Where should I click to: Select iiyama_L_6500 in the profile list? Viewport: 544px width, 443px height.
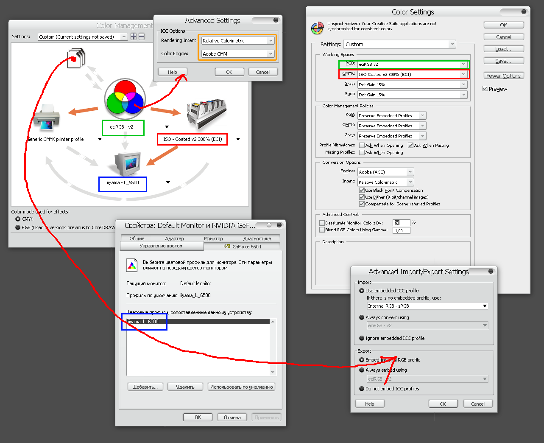pos(198,322)
